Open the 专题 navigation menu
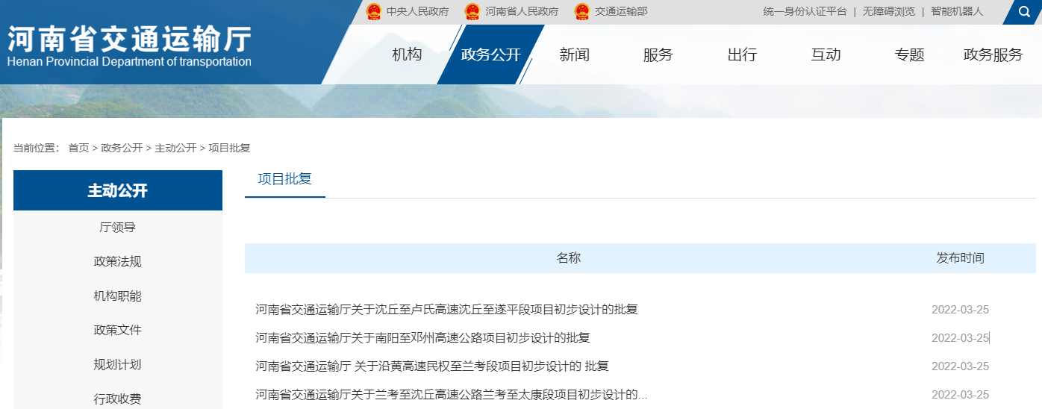Screen dimensions: 1042x409 click(x=910, y=54)
